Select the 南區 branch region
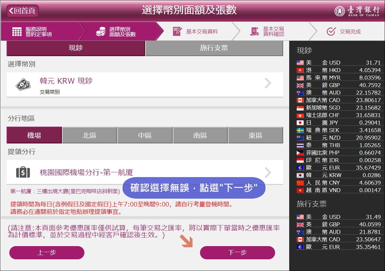 click(x=200, y=135)
